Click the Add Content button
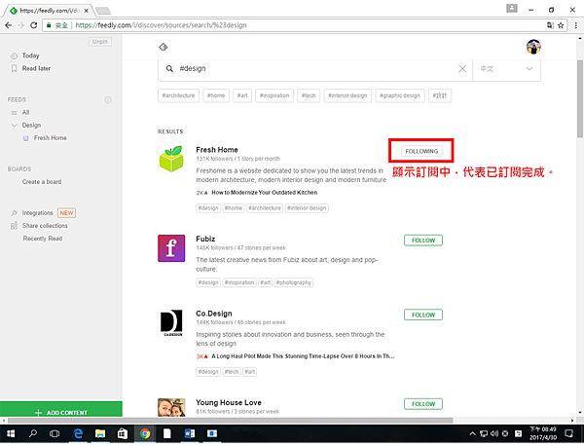Viewport: 584px width, 446px height. click(61, 410)
